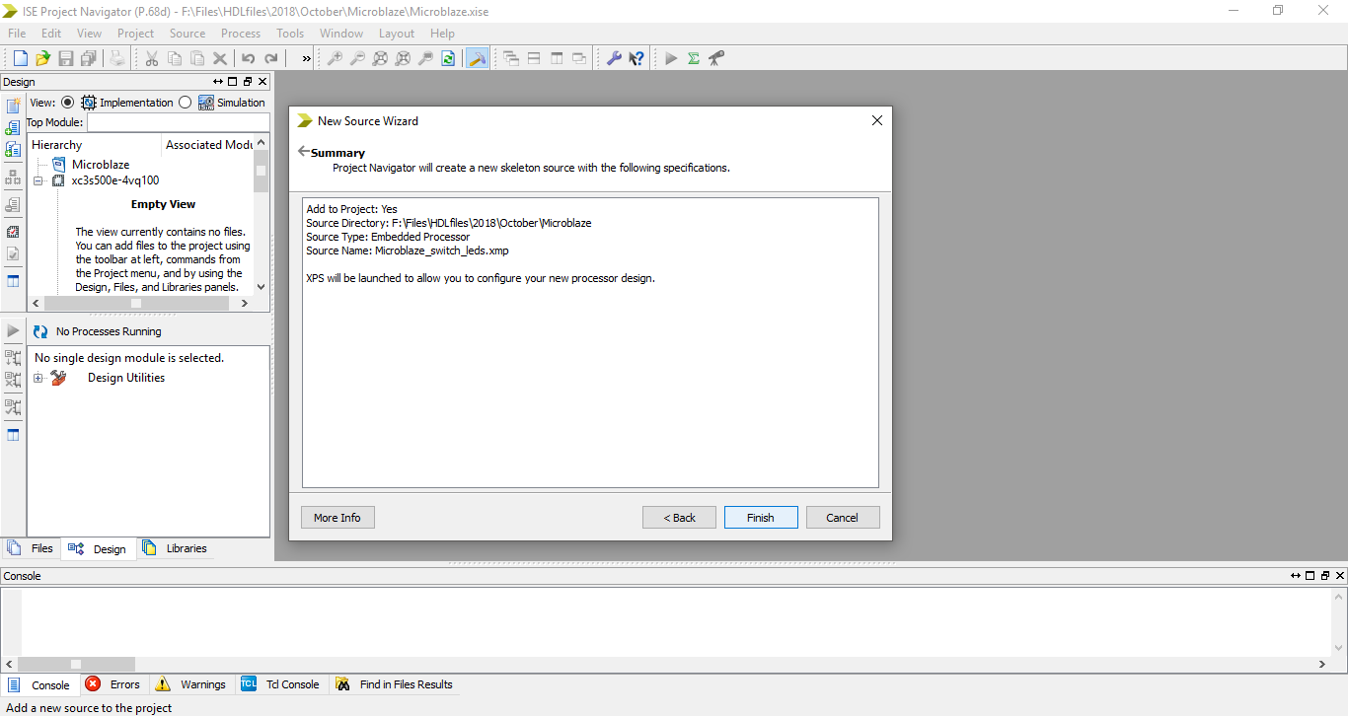Open the Help menu
The width and height of the screenshot is (1348, 716).
(x=442, y=34)
